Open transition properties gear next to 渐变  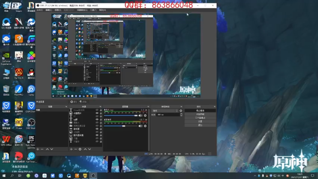(181, 111)
